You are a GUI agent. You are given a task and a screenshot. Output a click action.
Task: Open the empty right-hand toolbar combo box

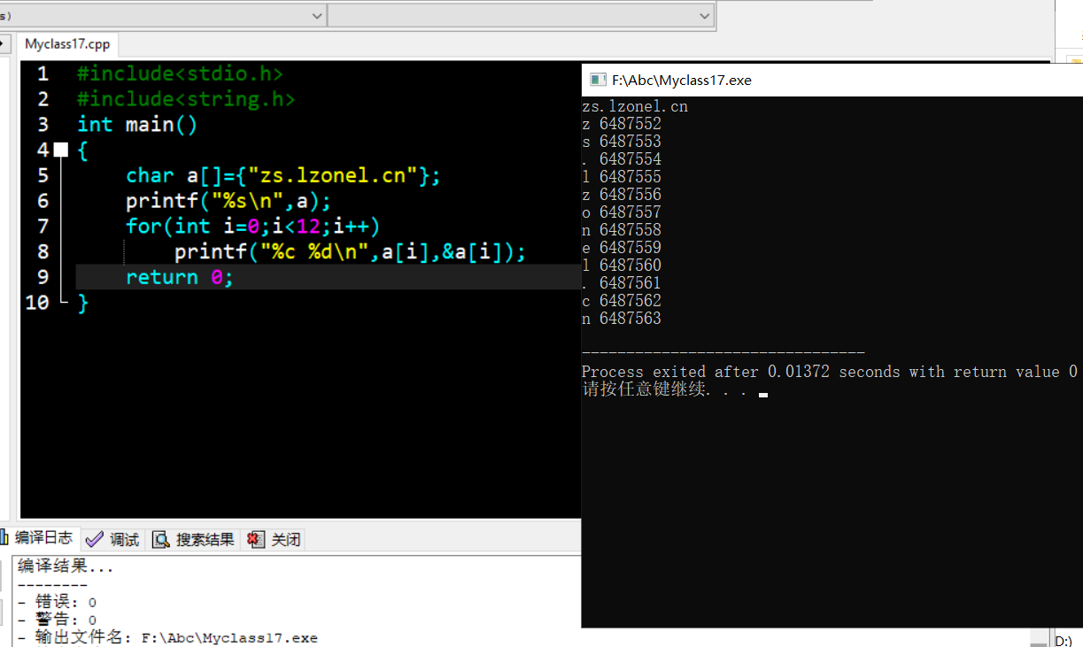[x=521, y=15]
